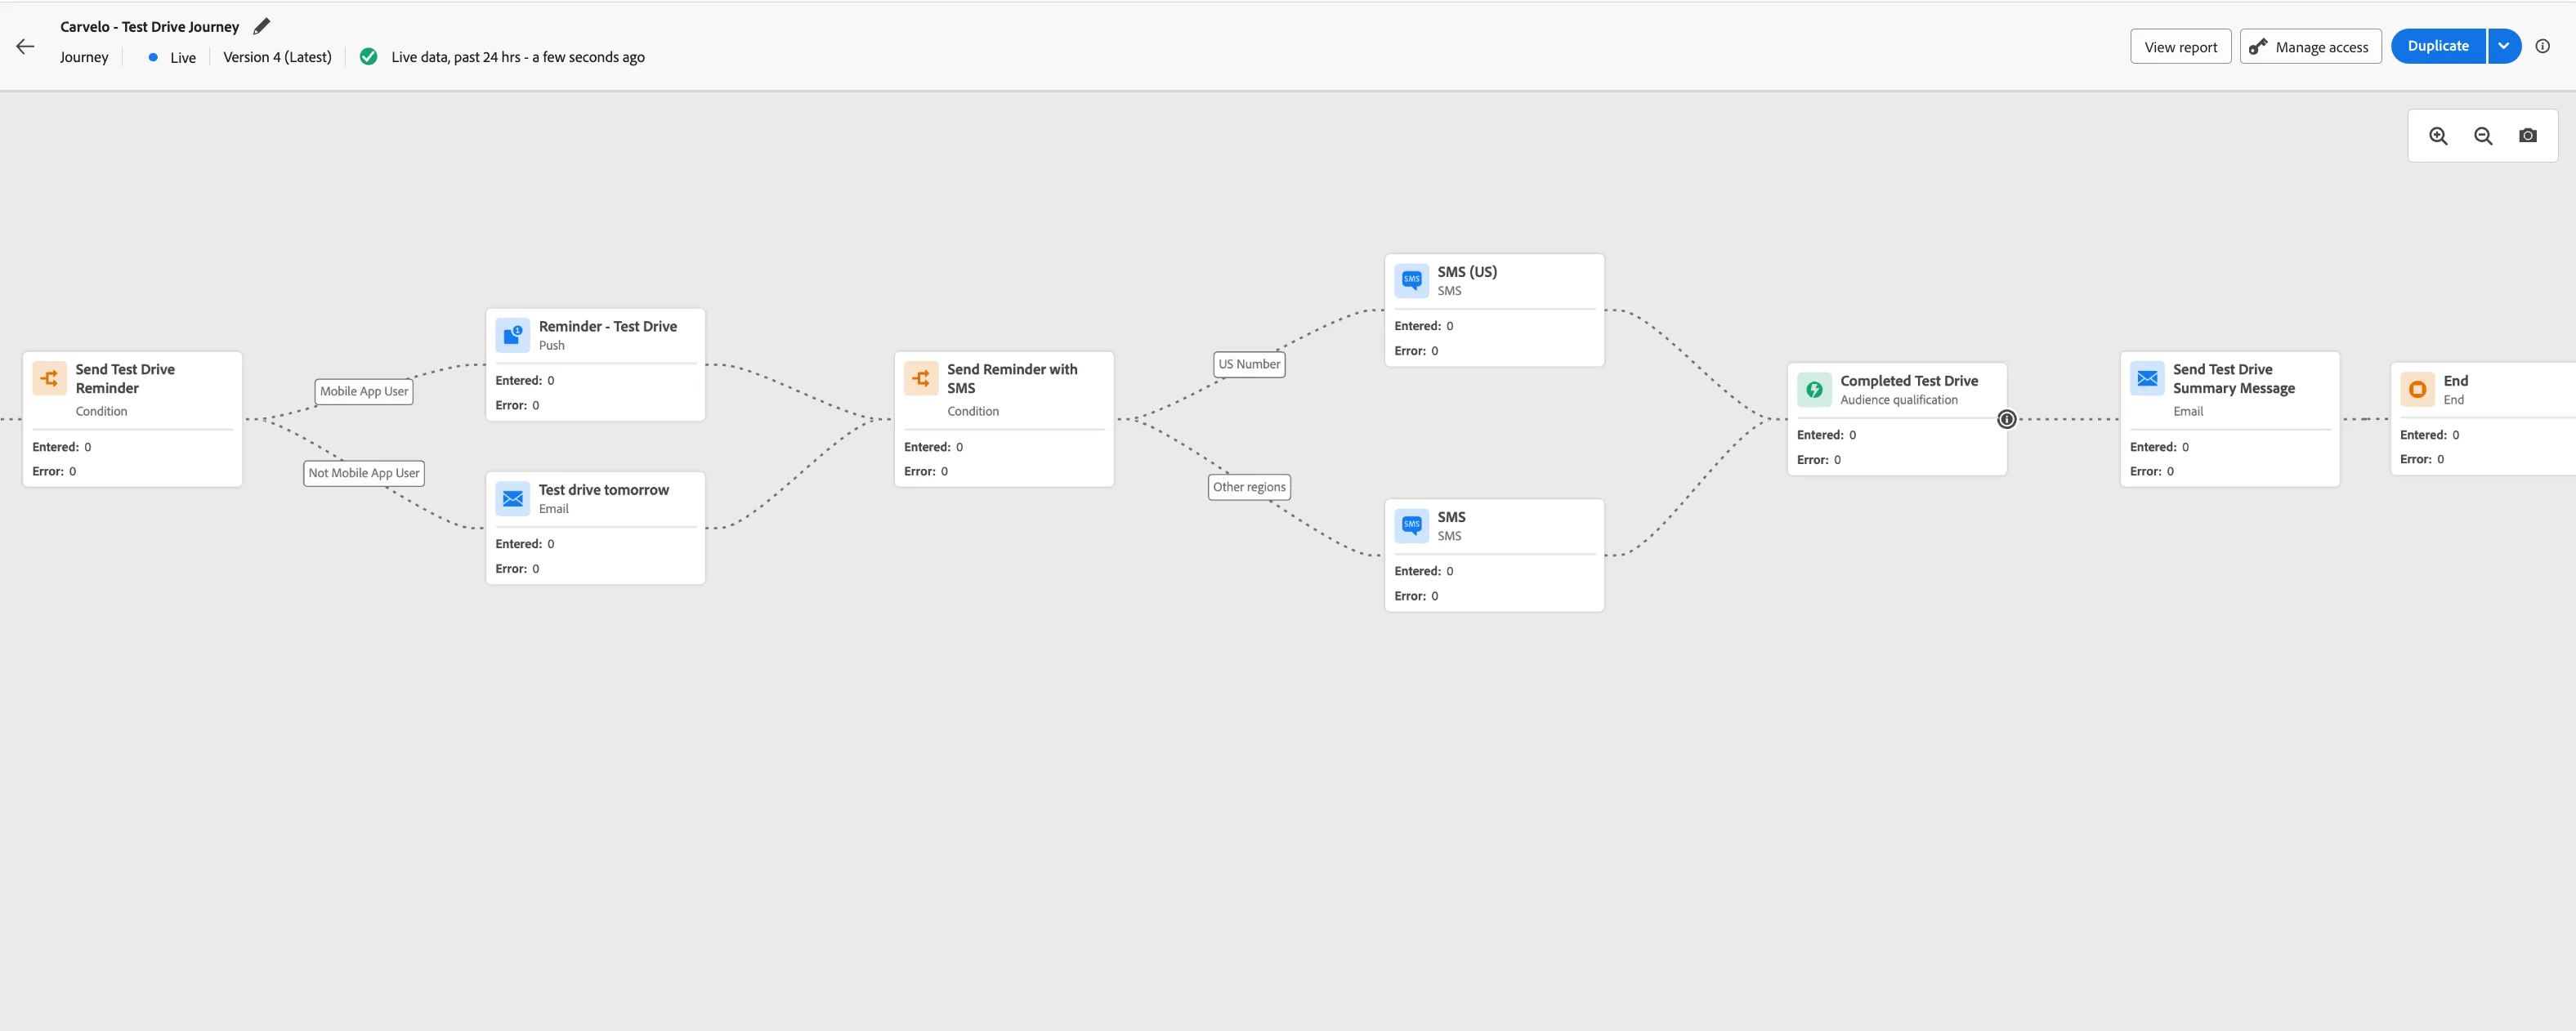Screen dimensions: 2576x1031
Task: Click info marker after Completed Test Drive
Action: 2007,419
